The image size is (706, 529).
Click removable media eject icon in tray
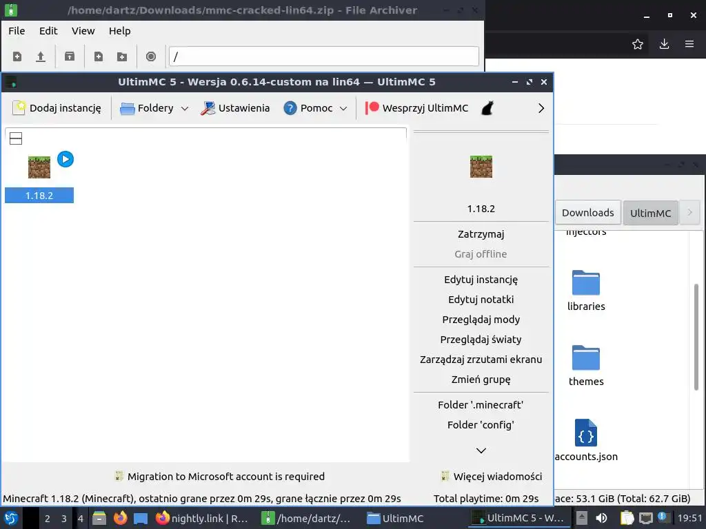582,518
